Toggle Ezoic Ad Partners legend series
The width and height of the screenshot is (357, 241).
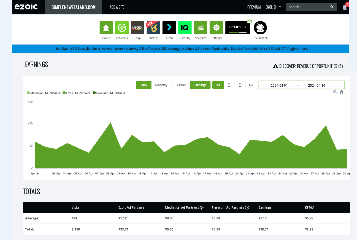76,93
